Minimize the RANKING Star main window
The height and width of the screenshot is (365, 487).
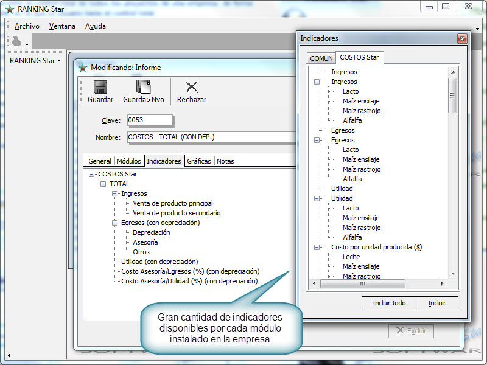tap(429, 6)
